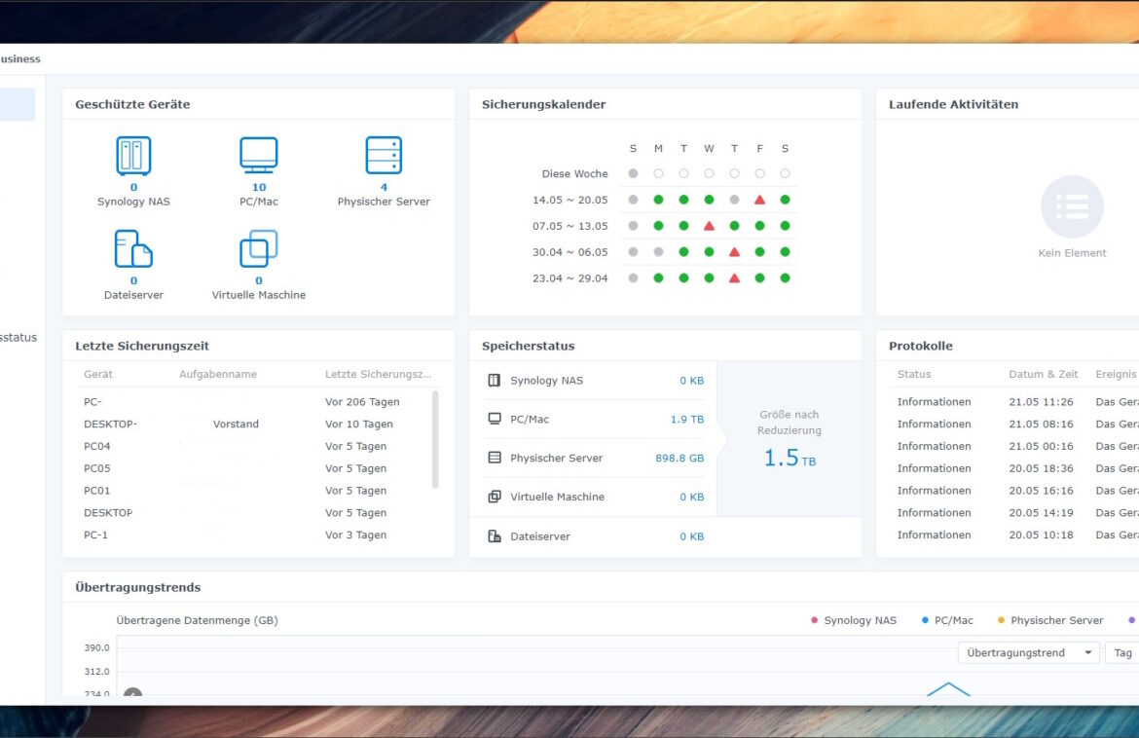The height and width of the screenshot is (738, 1139).
Task: Open PC/Mac protected devices via its icon
Action: pyautogui.click(x=257, y=156)
